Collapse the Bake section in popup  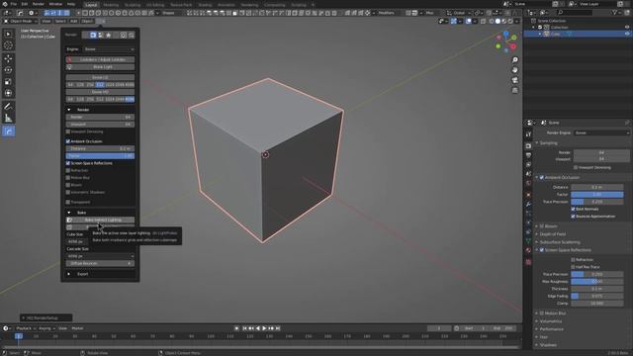coord(69,213)
